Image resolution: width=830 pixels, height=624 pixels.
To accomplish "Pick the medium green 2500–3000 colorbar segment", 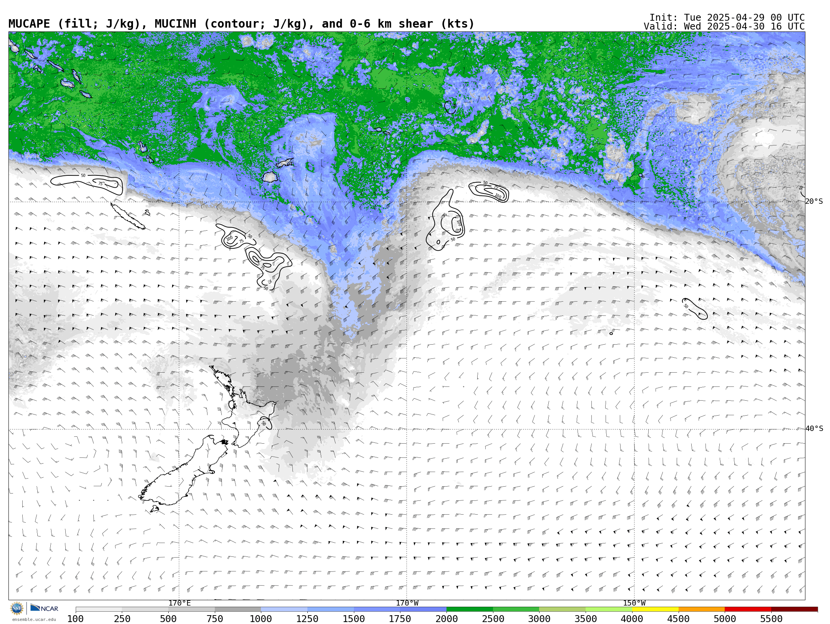I will (x=516, y=609).
